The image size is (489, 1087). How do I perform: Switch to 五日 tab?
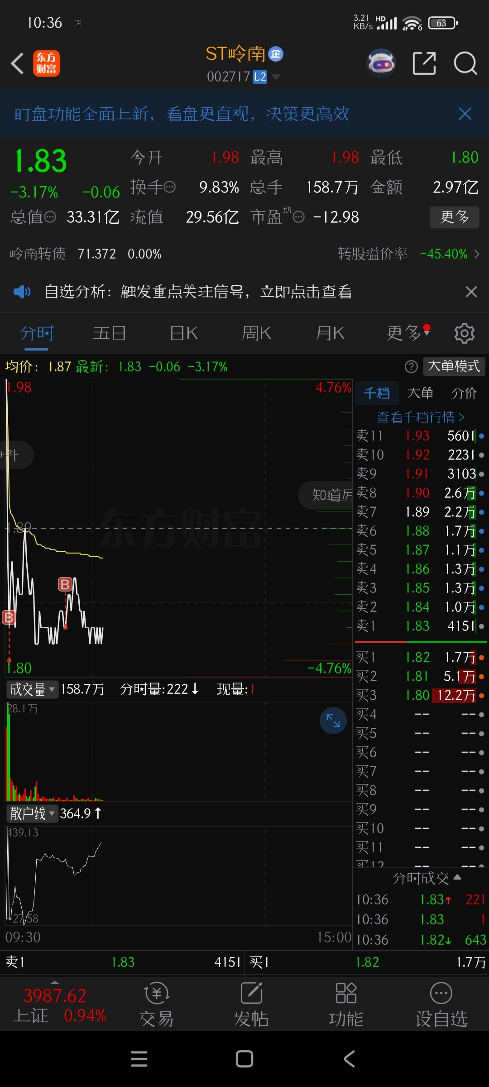click(x=110, y=333)
